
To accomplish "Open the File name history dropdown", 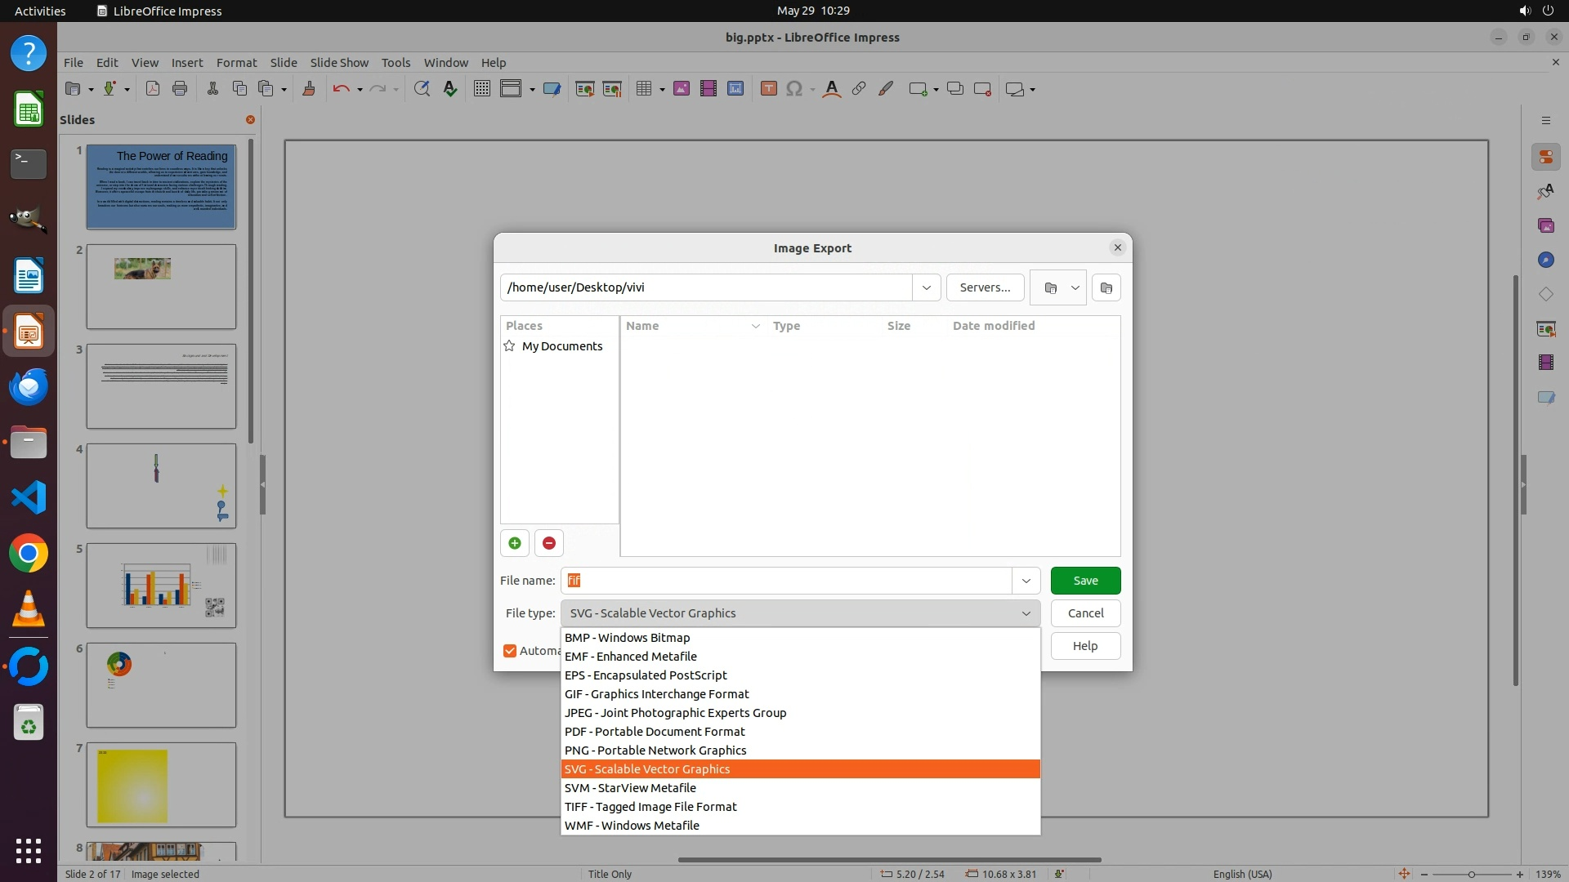I will (1026, 581).
